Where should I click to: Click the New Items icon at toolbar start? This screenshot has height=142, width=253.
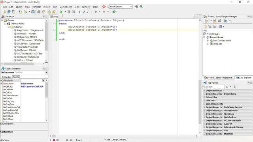point(4,12)
